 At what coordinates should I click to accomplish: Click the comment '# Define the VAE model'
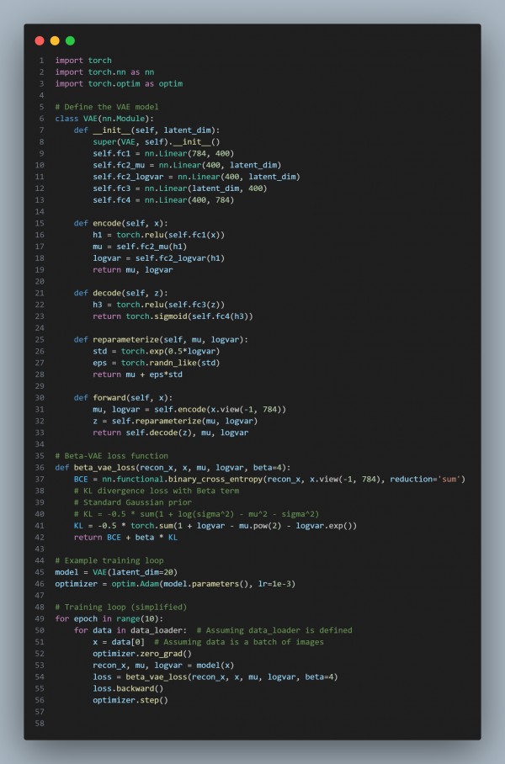point(107,107)
